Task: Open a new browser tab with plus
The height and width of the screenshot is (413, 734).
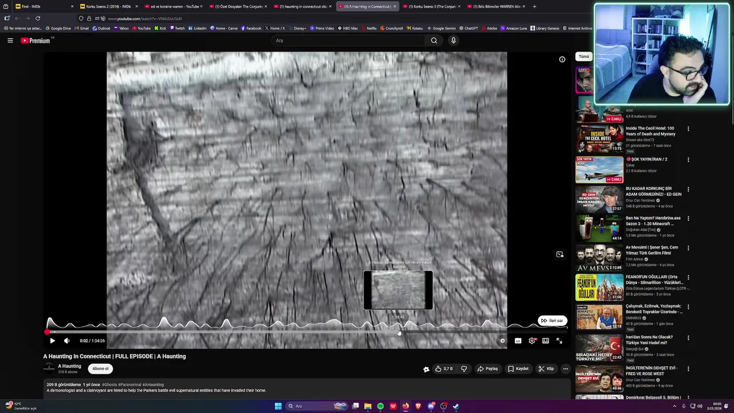Action: pos(534,6)
